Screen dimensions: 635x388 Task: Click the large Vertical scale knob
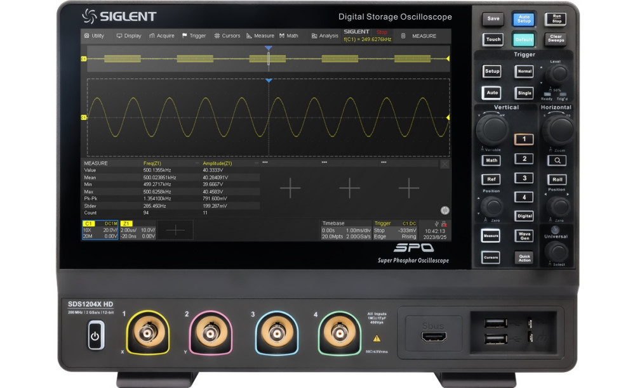tap(492, 129)
